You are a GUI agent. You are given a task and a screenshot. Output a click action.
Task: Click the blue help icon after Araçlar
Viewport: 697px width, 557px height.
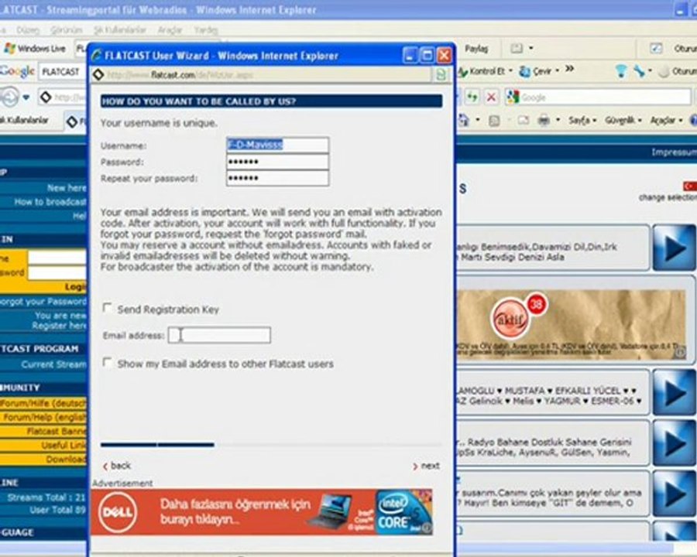(x=693, y=119)
